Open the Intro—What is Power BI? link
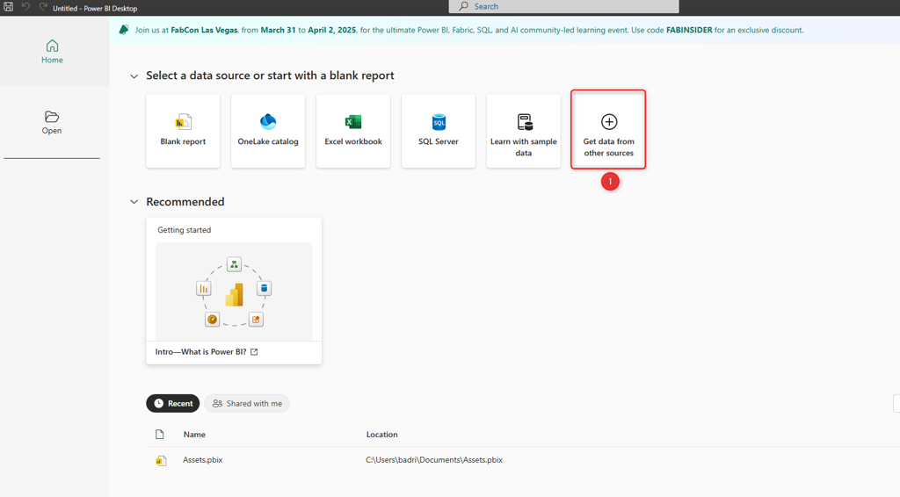The height and width of the screenshot is (497, 900). (200, 352)
